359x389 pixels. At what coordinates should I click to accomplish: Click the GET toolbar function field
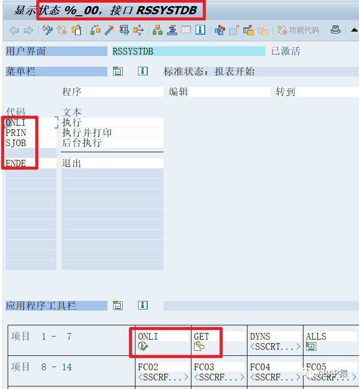[x=219, y=337]
